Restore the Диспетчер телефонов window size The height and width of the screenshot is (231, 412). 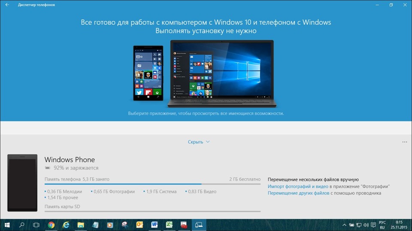pos(391,5)
